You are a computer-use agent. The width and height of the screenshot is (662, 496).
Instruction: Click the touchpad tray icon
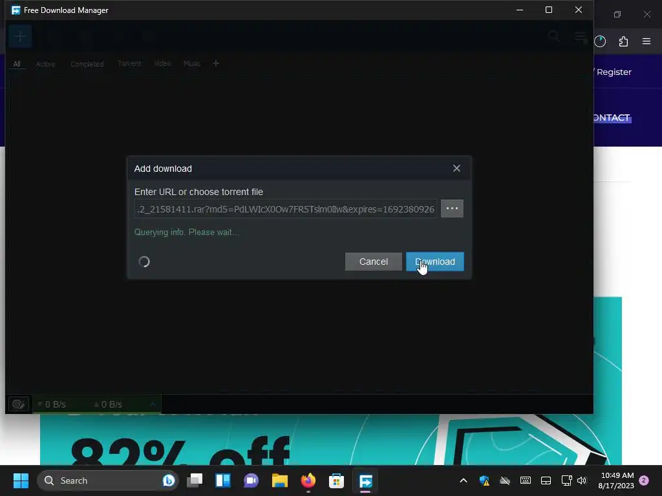pos(546,480)
